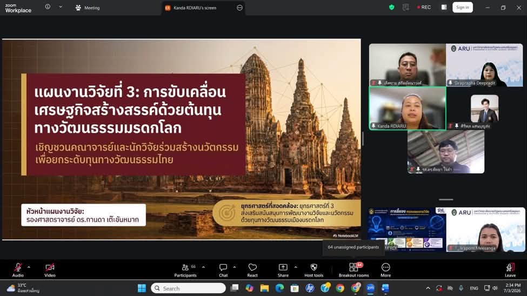Image resolution: width=527 pixels, height=296 pixels.
Task: Expand the Participants options arrow
Action: pos(203,267)
